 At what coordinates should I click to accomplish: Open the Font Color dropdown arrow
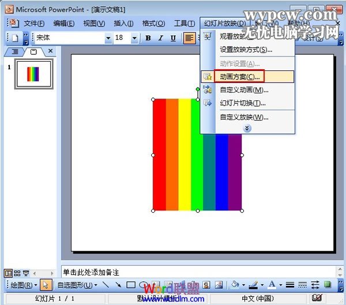click(281, 285)
